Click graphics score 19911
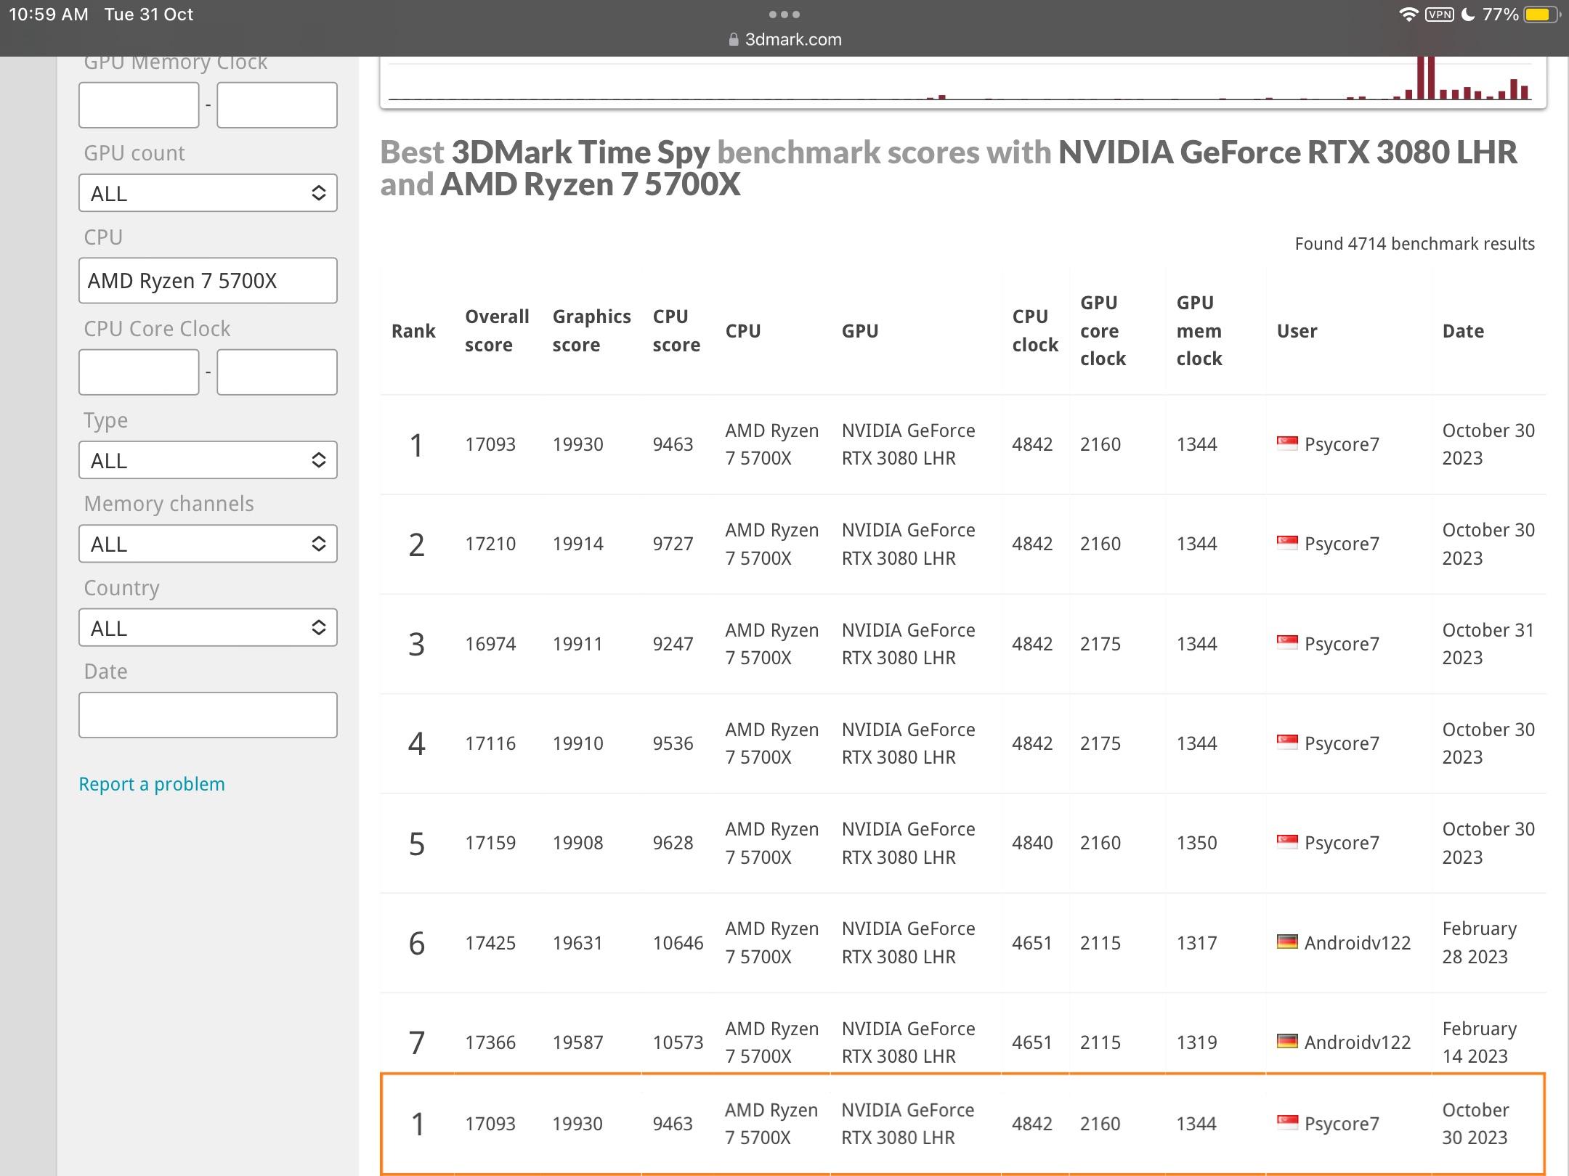Viewport: 1569px width, 1176px height. [577, 644]
